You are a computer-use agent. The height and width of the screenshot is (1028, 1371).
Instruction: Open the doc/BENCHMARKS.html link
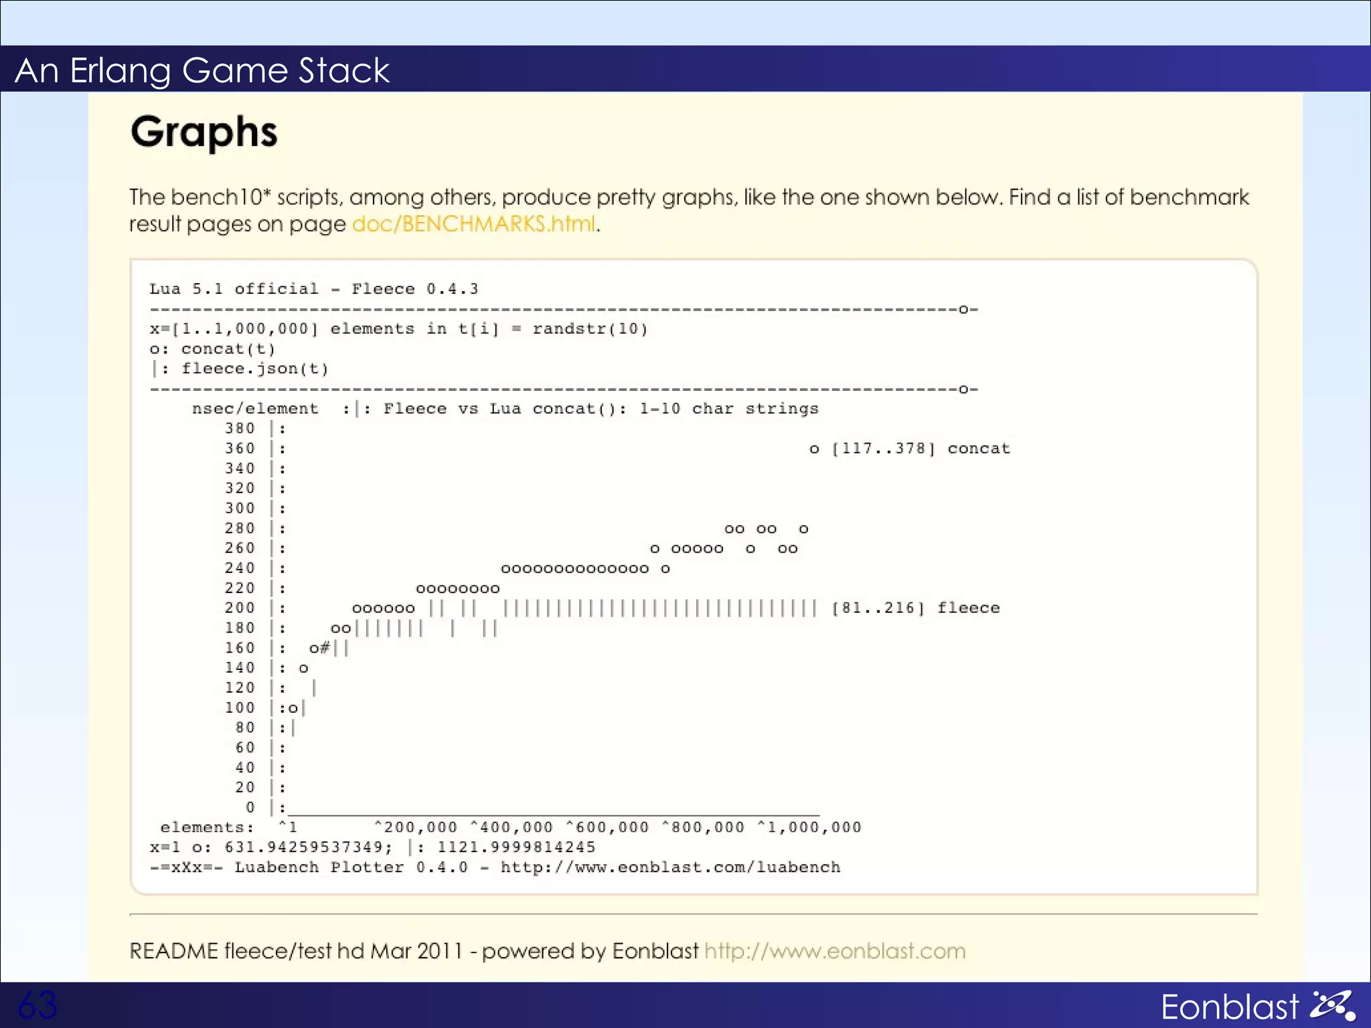pyautogui.click(x=474, y=224)
